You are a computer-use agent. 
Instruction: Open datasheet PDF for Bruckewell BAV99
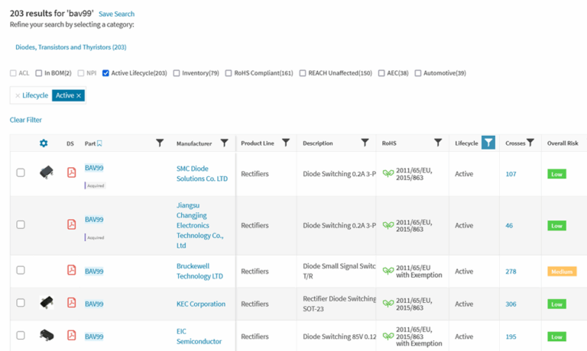pos(72,270)
